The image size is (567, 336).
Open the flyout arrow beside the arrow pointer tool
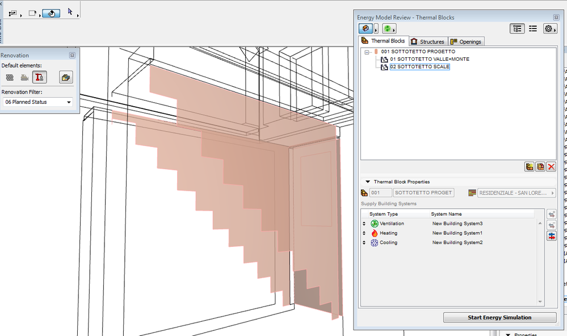[x=78, y=15]
